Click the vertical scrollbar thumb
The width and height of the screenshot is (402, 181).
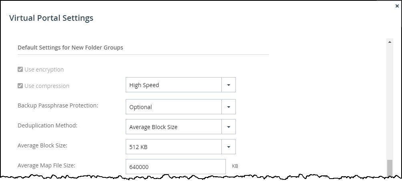[x=390, y=167]
